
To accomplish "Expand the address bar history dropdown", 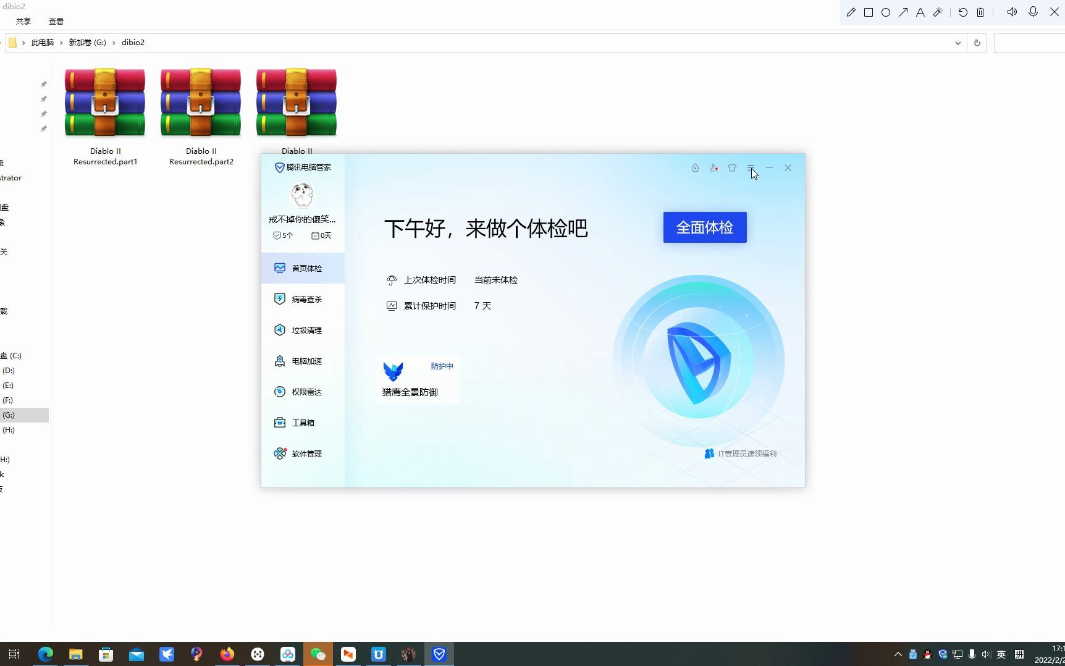I will [x=958, y=43].
